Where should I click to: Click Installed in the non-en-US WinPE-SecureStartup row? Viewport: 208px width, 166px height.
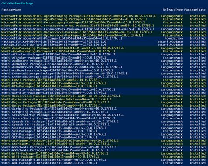coord(197,118)
